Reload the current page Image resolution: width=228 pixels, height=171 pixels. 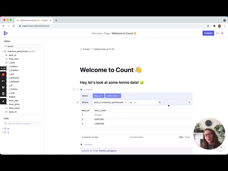pos(14,26)
